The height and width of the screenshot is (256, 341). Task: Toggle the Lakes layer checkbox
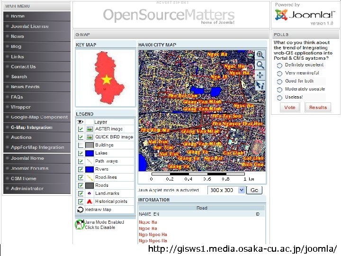click(81, 153)
